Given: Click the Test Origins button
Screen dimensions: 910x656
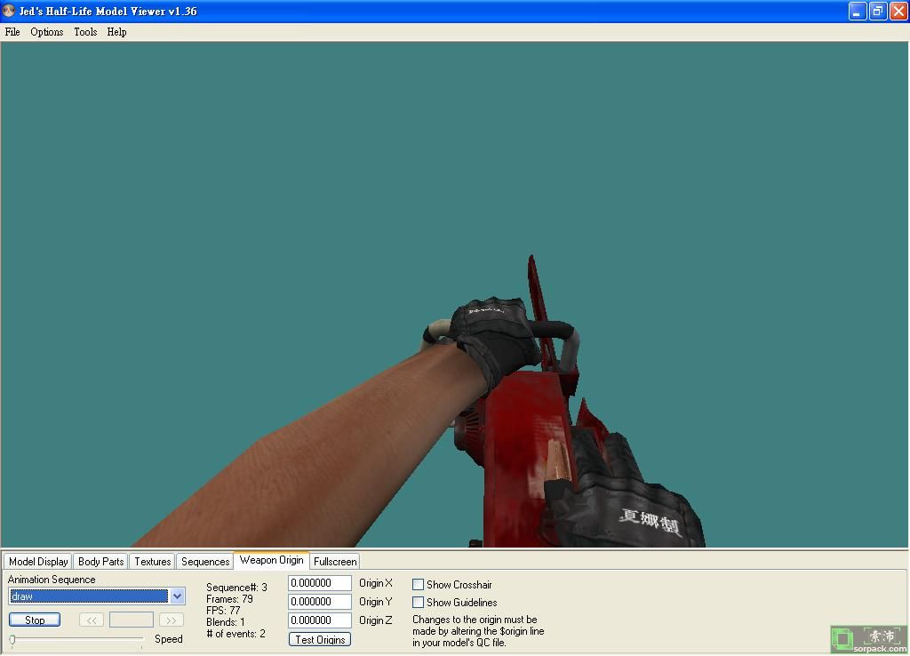Looking at the screenshot, I should pyautogui.click(x=320, y=639).
